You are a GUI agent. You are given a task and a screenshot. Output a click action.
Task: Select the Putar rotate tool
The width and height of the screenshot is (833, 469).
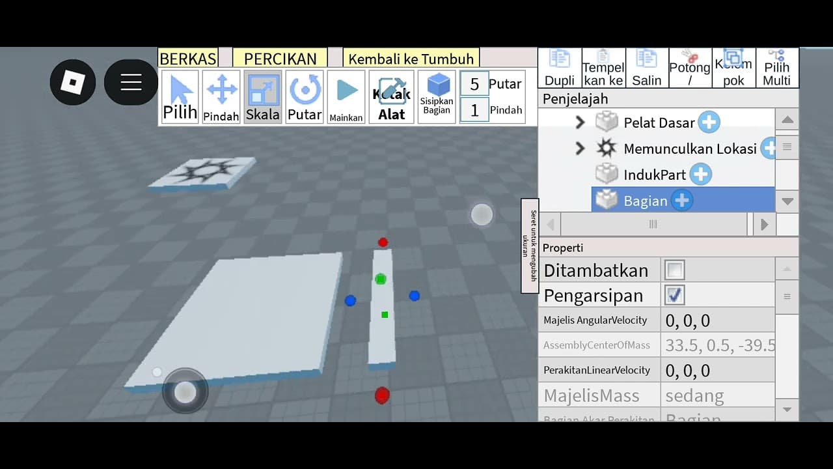(x=305, y=96)
